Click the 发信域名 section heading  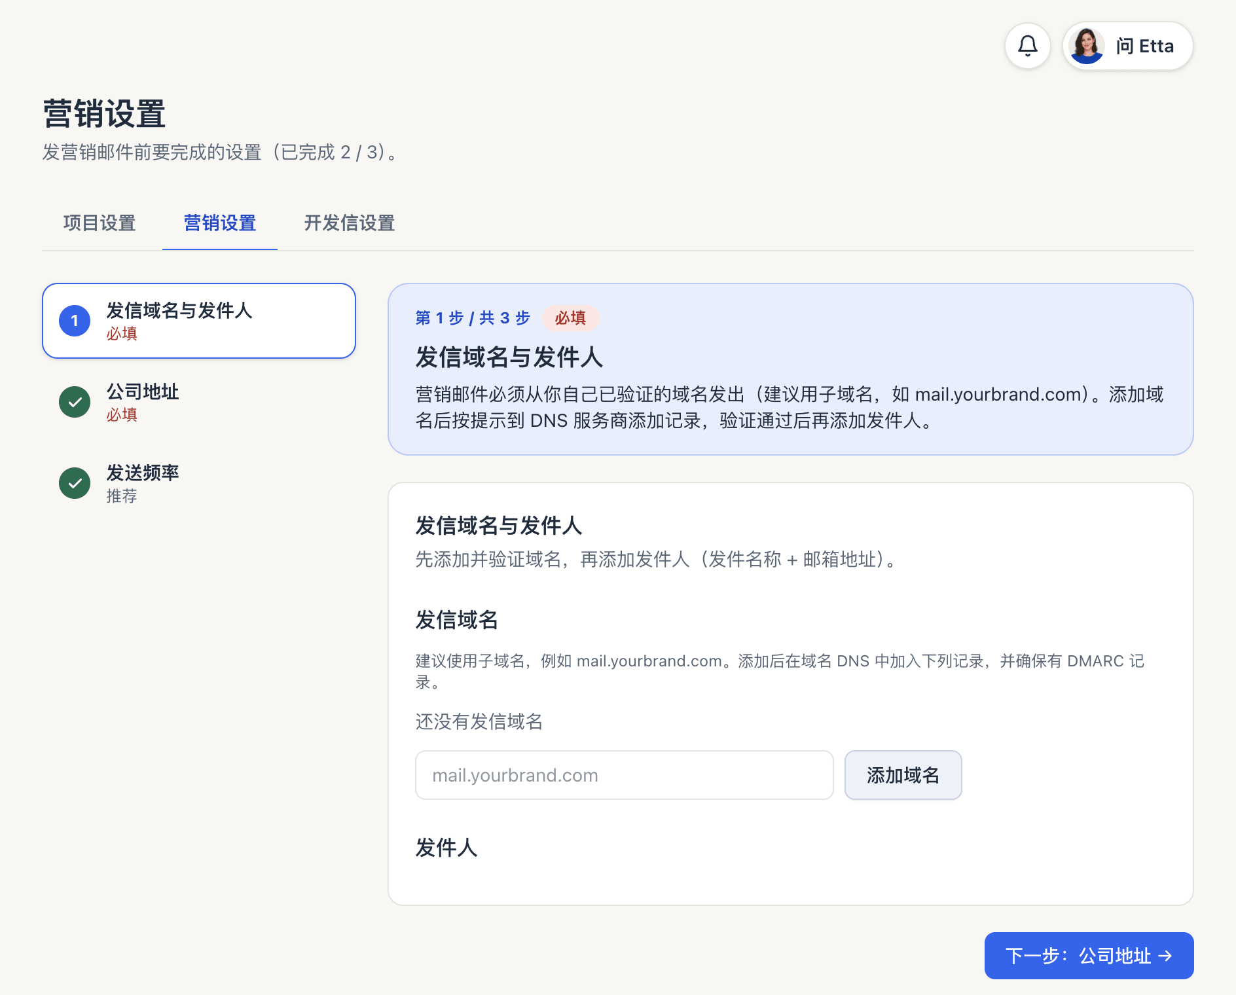pos(457,620)
